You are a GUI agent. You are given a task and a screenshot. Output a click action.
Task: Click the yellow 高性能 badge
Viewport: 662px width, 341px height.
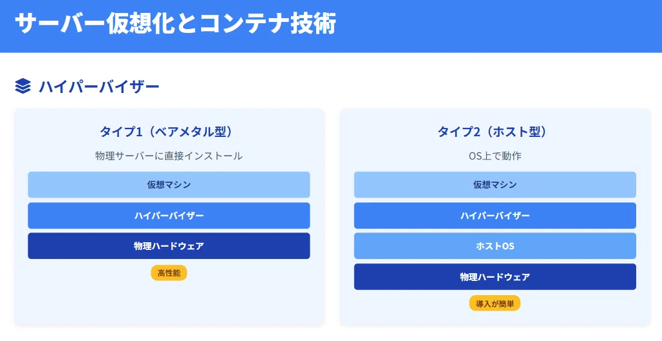click(x=169, y=273)
